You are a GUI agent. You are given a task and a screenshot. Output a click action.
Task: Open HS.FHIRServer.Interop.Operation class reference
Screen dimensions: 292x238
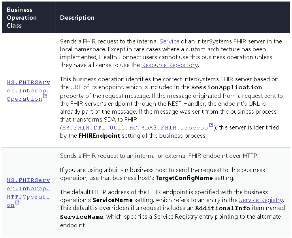tap(28, 90)
